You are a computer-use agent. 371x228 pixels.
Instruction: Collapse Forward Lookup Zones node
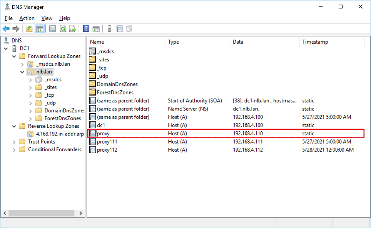14,56
